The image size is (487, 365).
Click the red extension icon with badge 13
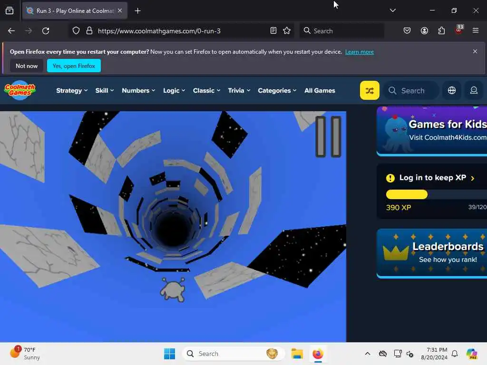459,30
